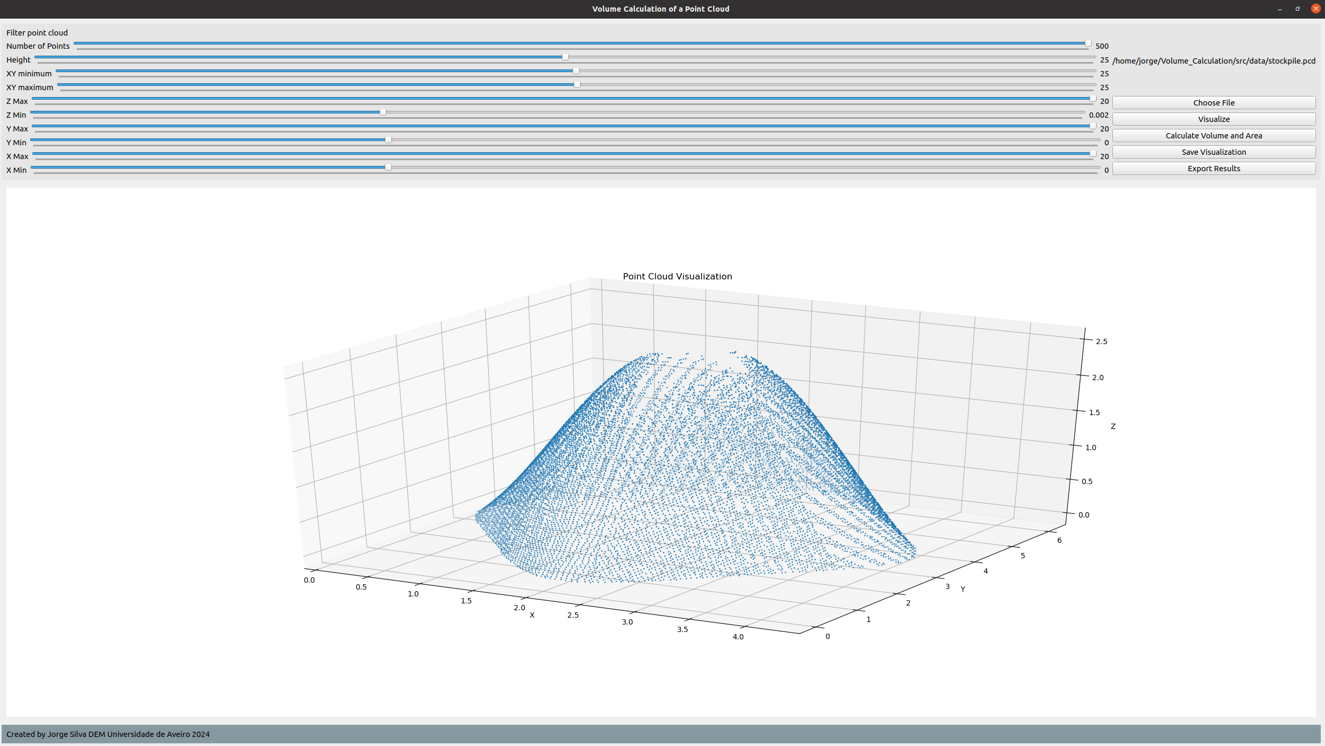Close the window with red X
This screenshot has width=1325, height=746.
pyautogui.click(x=1315, y=9)
